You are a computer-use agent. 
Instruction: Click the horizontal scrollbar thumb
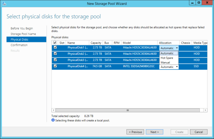pyautogui.click(x=127, y=110)
